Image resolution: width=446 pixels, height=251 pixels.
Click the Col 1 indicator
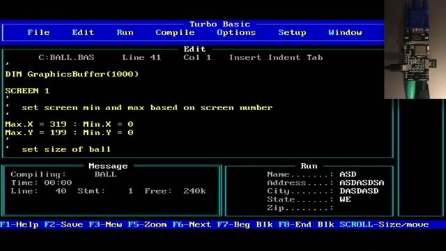tap(197, 57)
